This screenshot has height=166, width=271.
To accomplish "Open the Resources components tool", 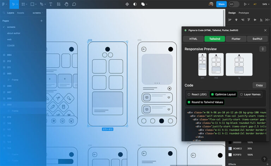I will pos(59,4).
